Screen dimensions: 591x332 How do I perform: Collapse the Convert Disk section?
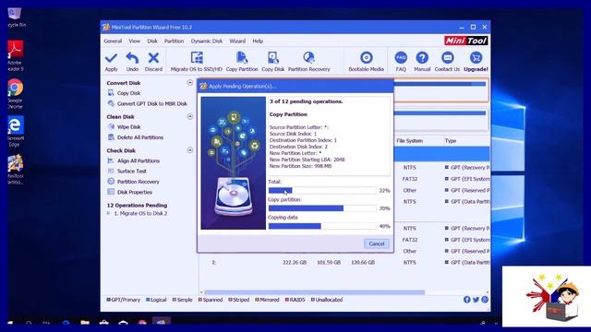189,83
